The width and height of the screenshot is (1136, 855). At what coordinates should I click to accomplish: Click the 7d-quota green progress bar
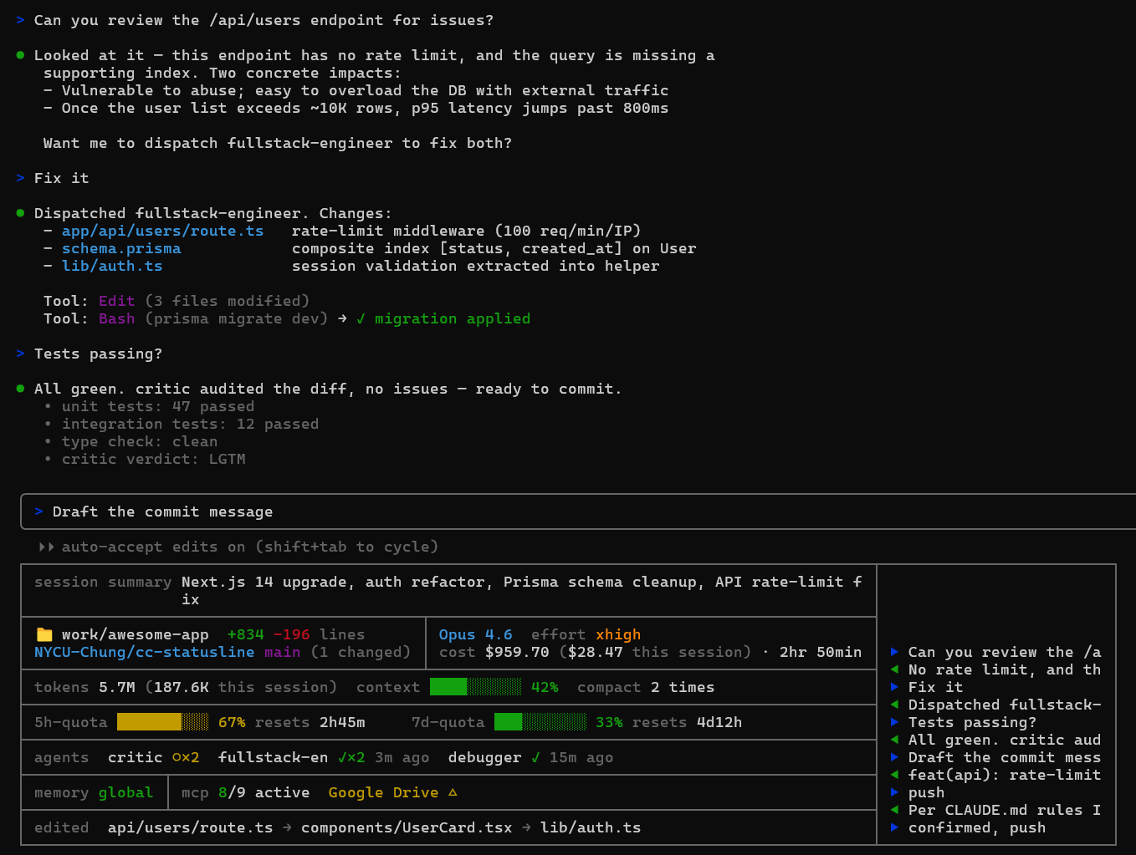click(x=540, y=722)
